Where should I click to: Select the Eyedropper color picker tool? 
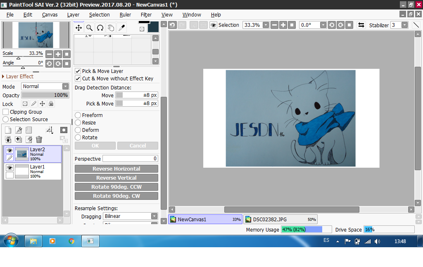pyautogui.click(x=121, y=28)
